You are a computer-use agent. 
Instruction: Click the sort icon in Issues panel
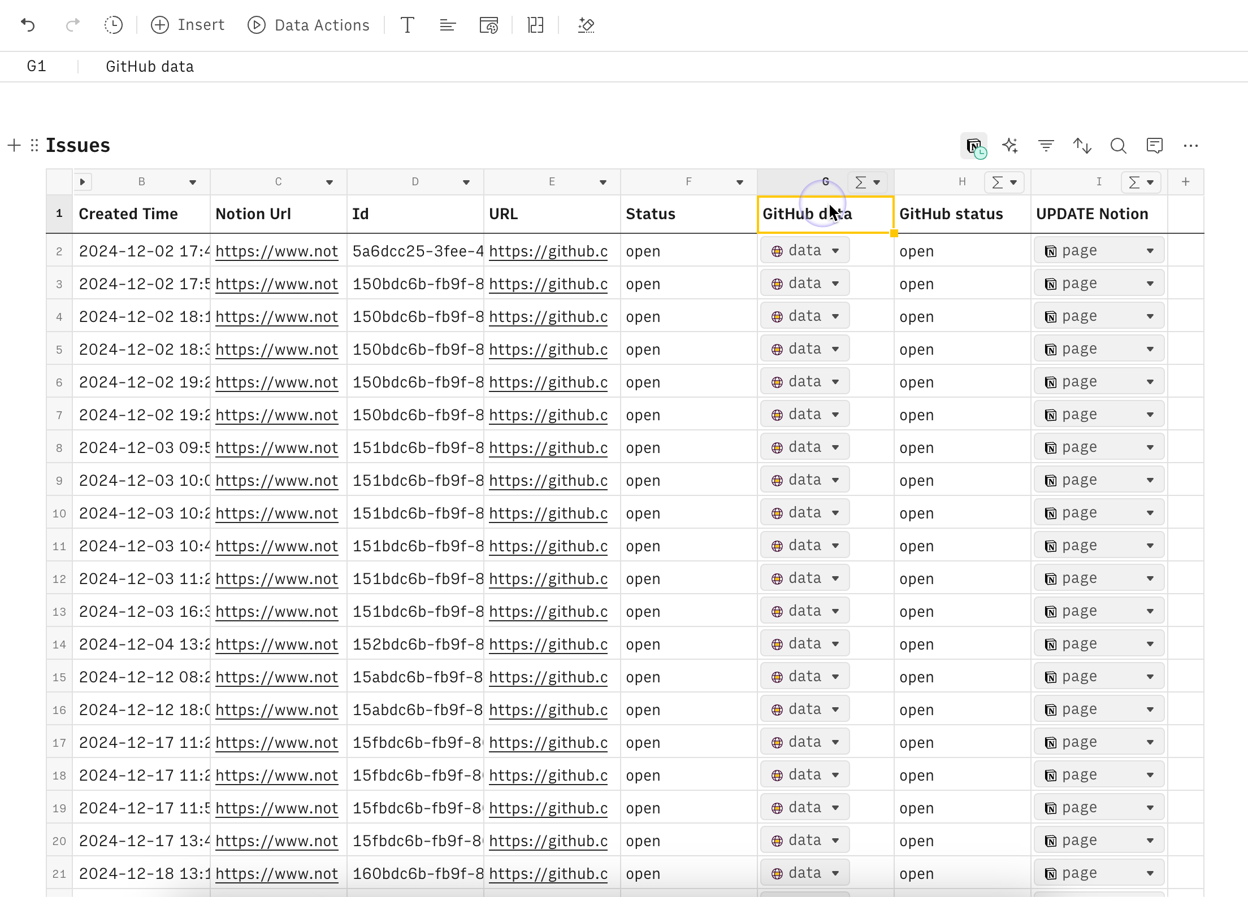[1082, 145]
